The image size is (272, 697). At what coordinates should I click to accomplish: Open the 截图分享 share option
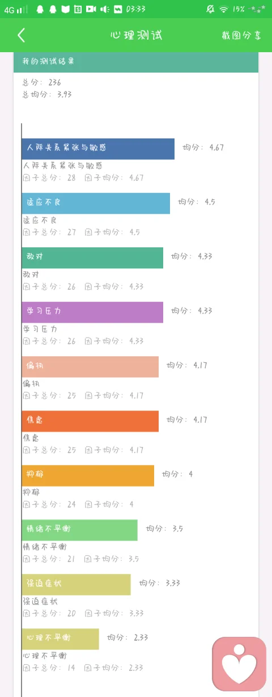pyautogui.click(x=241, y=35)
